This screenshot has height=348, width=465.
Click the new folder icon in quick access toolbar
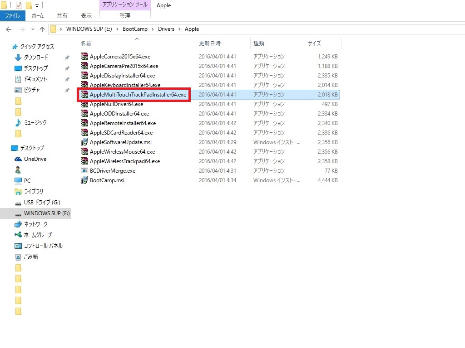coord(29,5)
